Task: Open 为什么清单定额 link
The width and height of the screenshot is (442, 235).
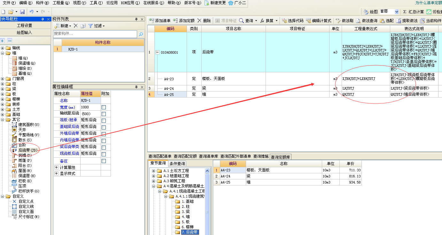Action: (429, 3)
